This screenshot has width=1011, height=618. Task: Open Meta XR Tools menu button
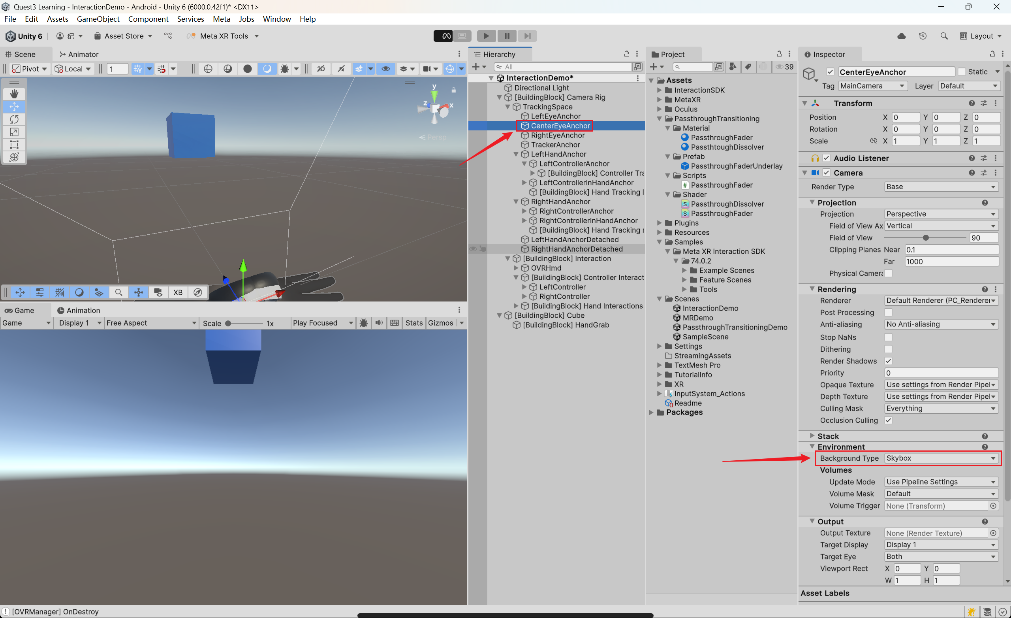[x=223, y=36]
